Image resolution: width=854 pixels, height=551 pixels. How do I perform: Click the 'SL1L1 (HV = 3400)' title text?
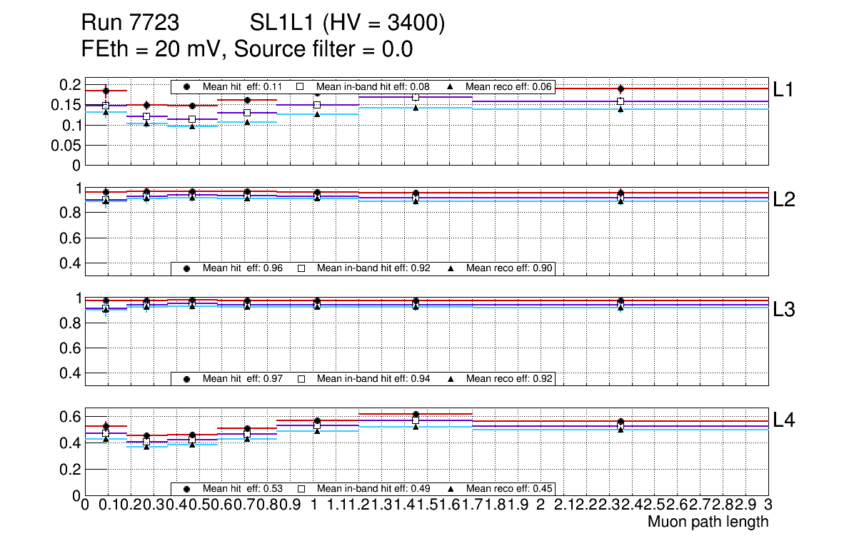(348, 24)
